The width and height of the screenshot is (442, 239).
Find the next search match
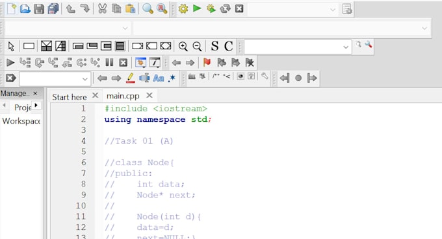point(116,78)
